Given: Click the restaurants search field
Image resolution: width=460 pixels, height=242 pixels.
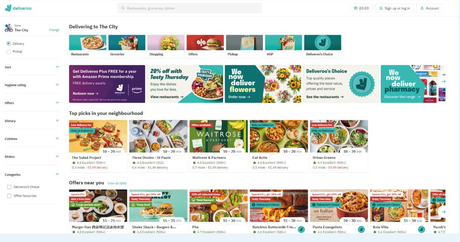Looking at the screenshot, I should [x=189, y=8].
